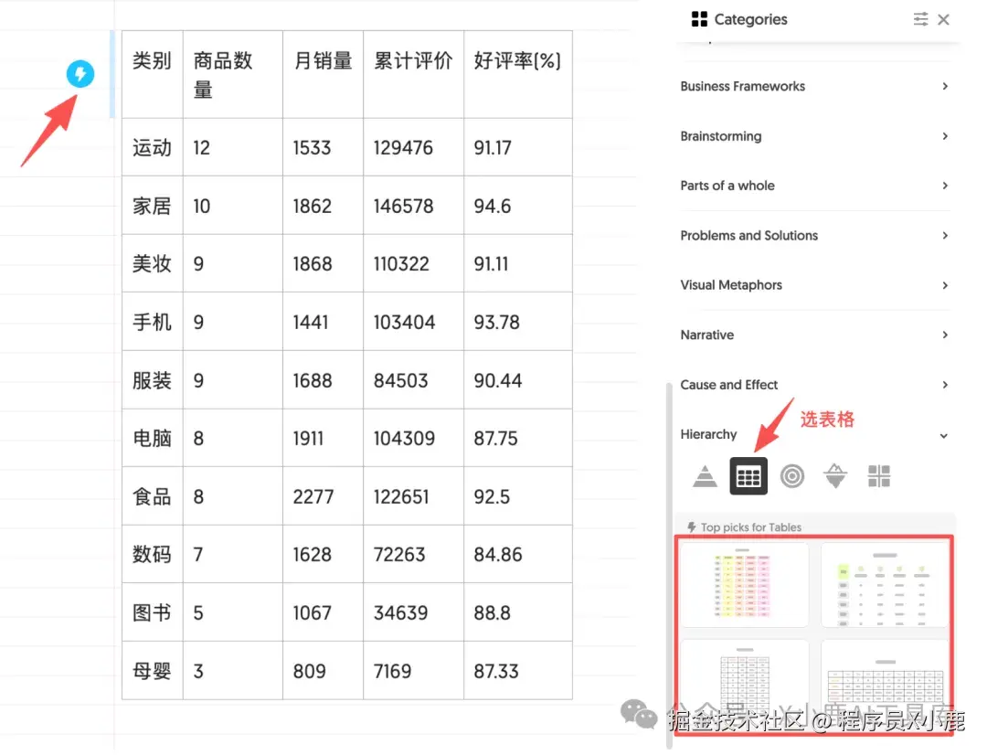This screenshot has height=755, width=987.
Task: Click the '104309' cell
Action: pyautogui.click(x=414, y=438)
